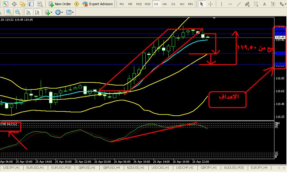
Task: Open the chart Templates dropdown
Action: 70,12
